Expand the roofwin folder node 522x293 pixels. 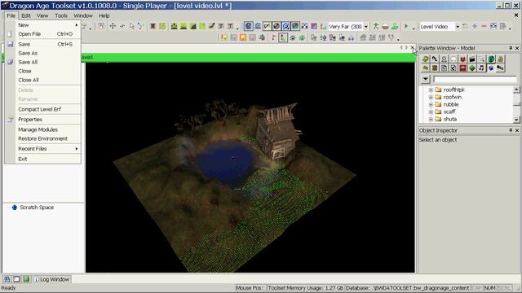[x=431, y=97]
